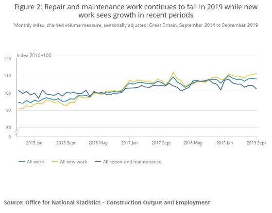Click the 2017 Jan x-axis label

[129, 143]
